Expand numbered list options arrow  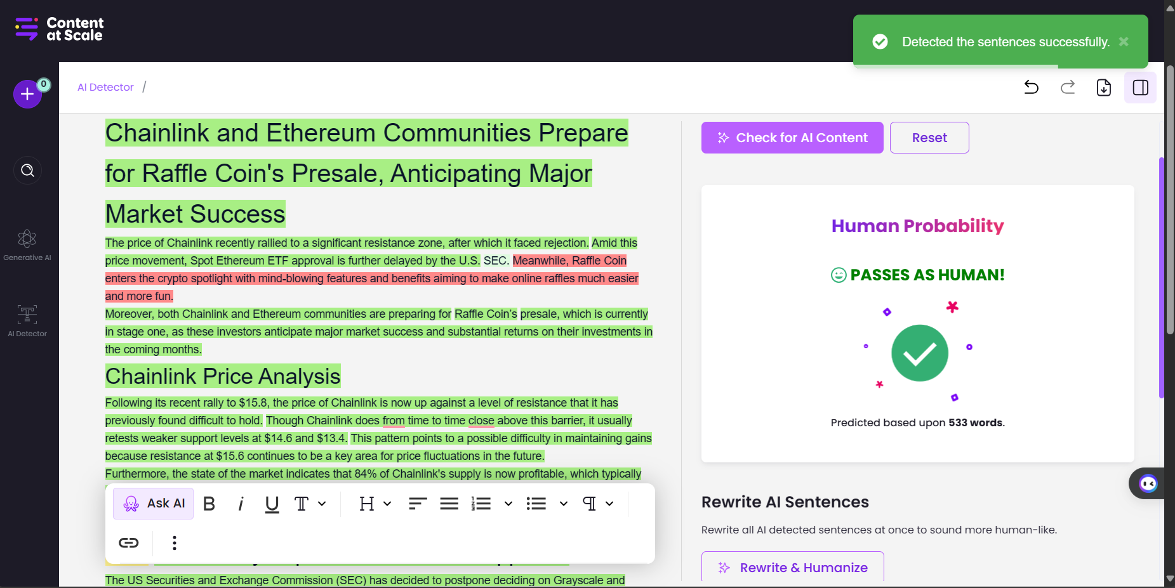[x=508, y=504]
